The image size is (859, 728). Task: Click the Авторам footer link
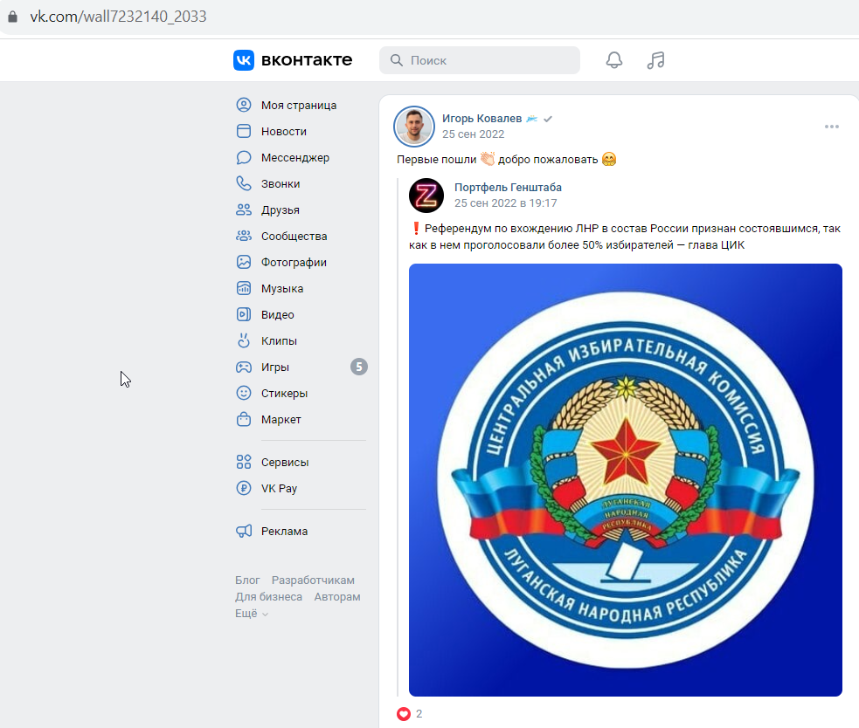[x=337, y=597]
